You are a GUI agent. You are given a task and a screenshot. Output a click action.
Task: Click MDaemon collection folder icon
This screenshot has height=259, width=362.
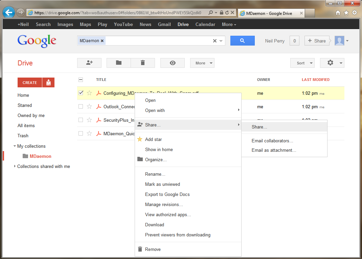25,156
